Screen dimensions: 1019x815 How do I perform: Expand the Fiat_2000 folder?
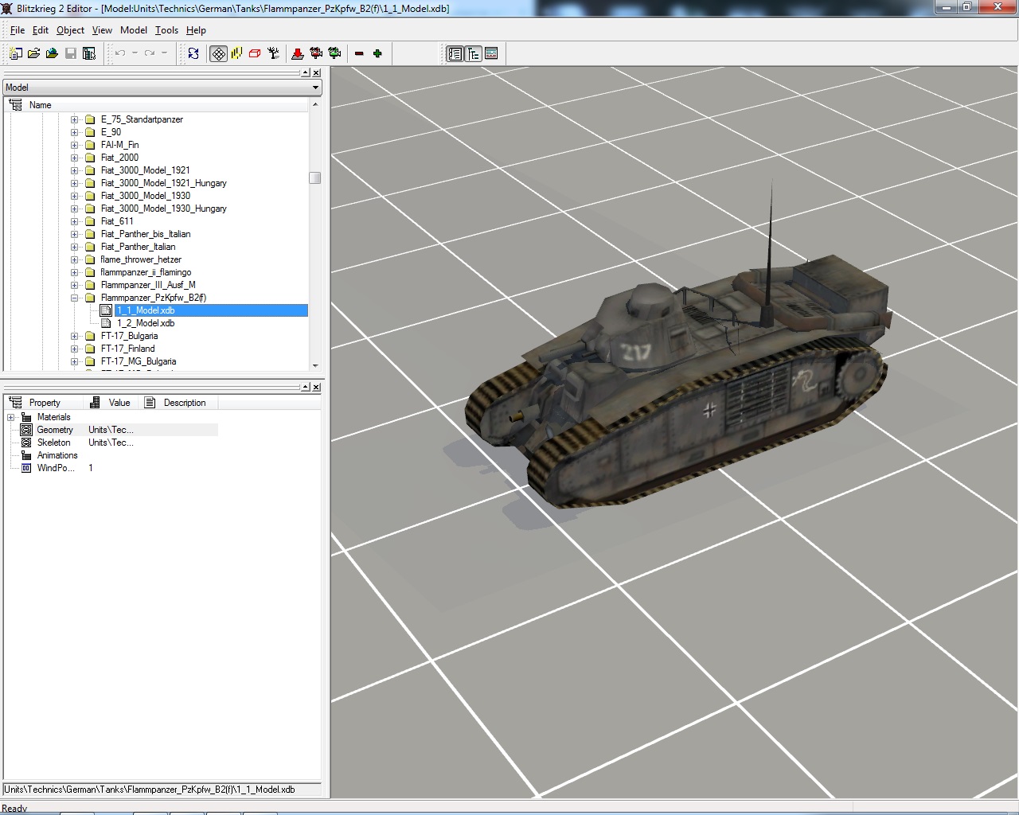[x=75, y=158]
